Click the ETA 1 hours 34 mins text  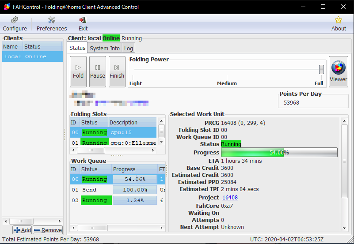point(241,161)
